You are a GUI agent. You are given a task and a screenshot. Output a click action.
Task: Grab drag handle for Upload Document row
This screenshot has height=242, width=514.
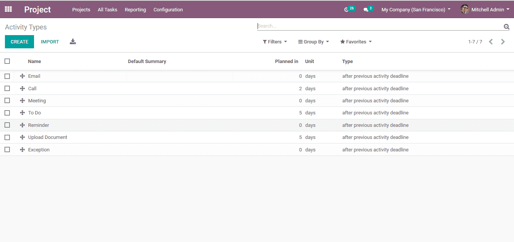(22, 137)
